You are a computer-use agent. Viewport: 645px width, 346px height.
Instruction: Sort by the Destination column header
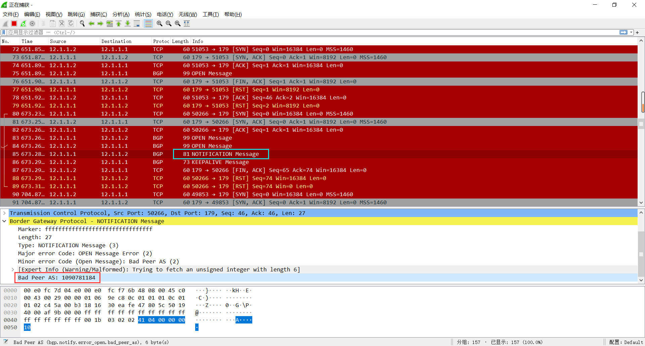point(126,41)
